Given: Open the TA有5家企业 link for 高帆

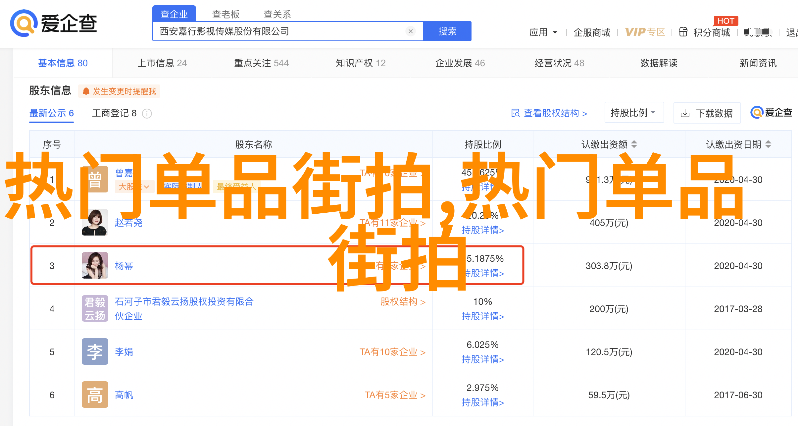Looking at the screenshot, I should 395,395.
